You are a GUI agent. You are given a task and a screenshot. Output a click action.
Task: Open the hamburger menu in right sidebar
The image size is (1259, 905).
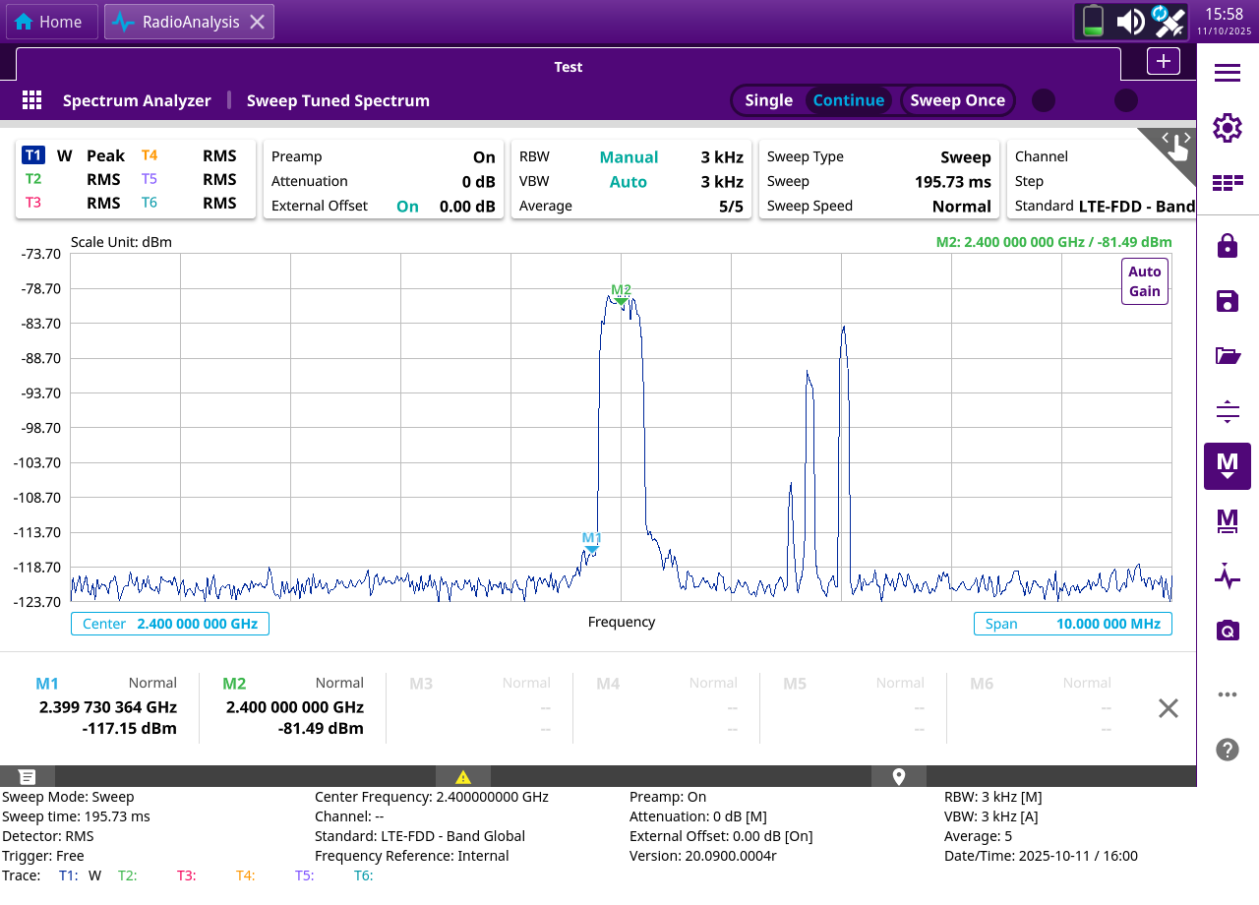1227,73
